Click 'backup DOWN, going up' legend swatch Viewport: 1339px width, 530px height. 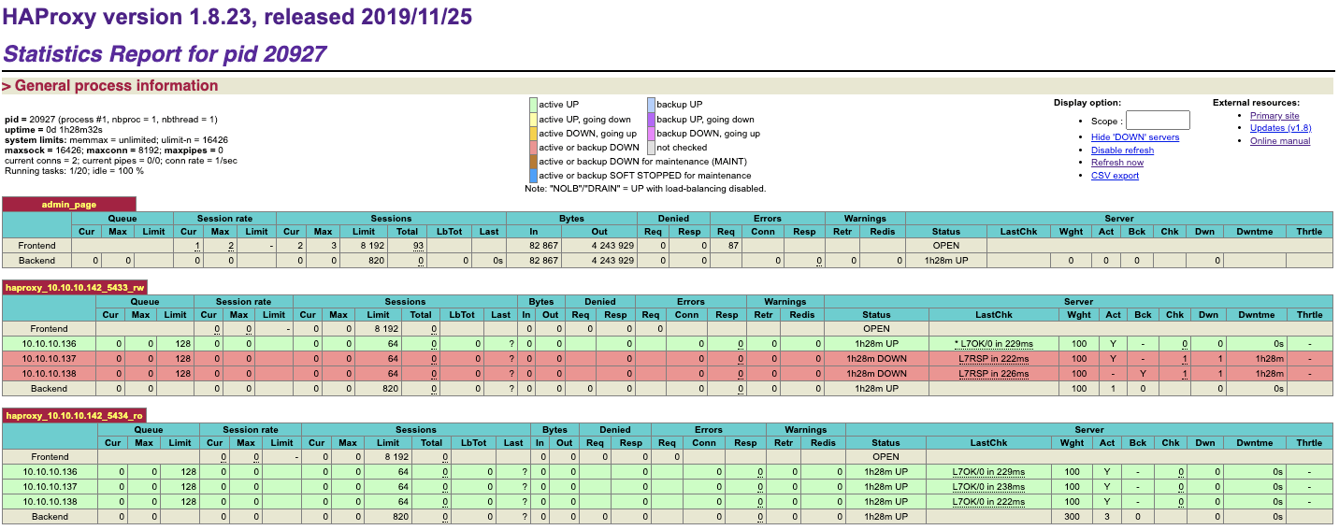[x=651, y=133]
